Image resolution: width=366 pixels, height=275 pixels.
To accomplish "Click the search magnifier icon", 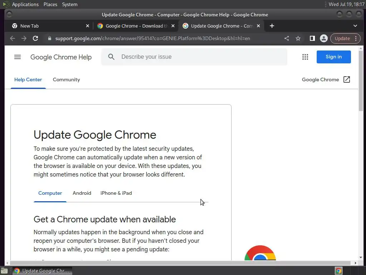I will [x=111, y=57].
